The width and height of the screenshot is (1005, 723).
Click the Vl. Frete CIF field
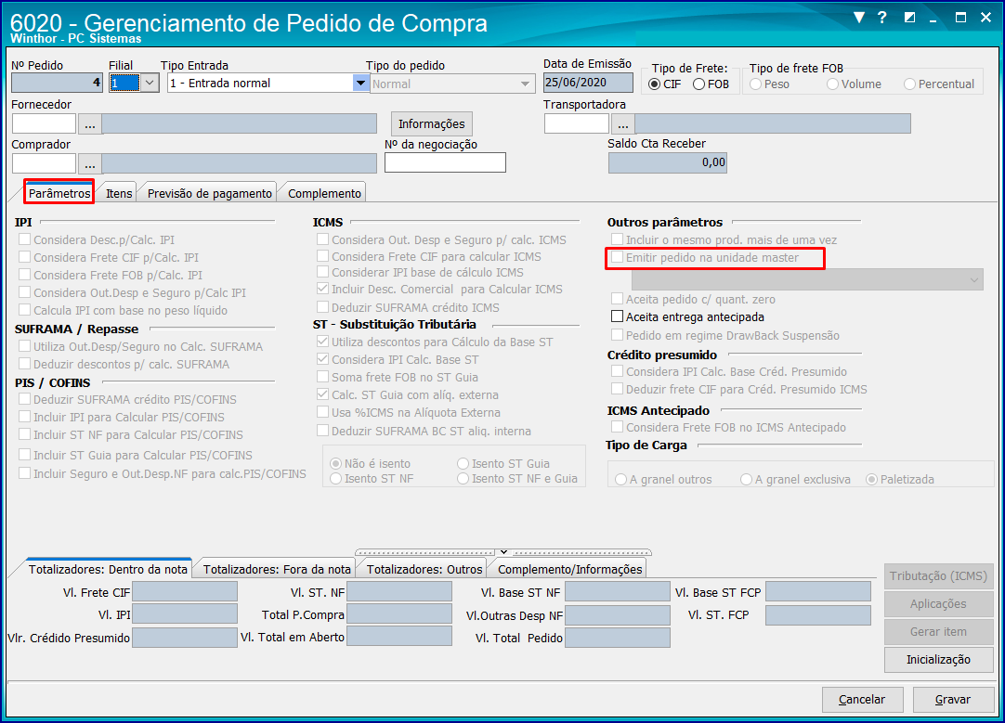[185, 592]
